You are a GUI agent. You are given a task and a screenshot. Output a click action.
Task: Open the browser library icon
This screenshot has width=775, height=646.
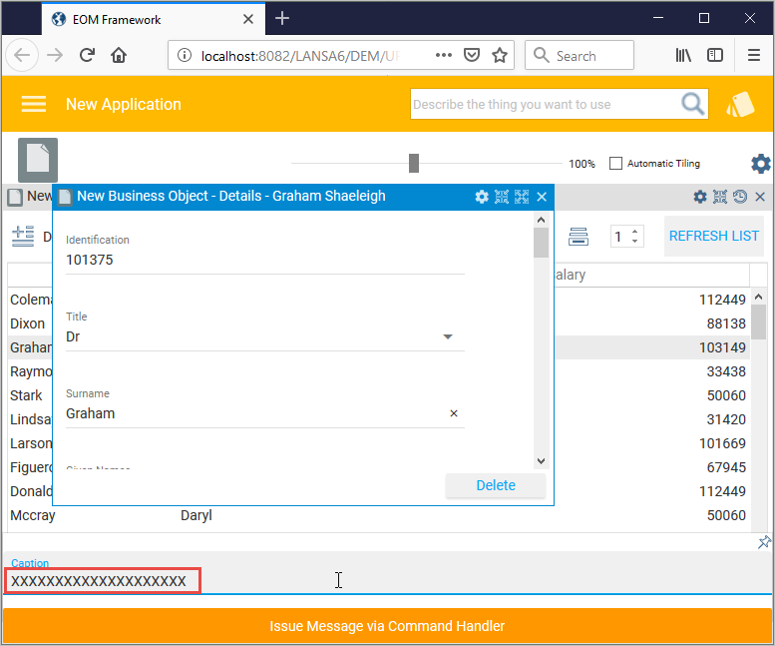(x=683, y=55)
